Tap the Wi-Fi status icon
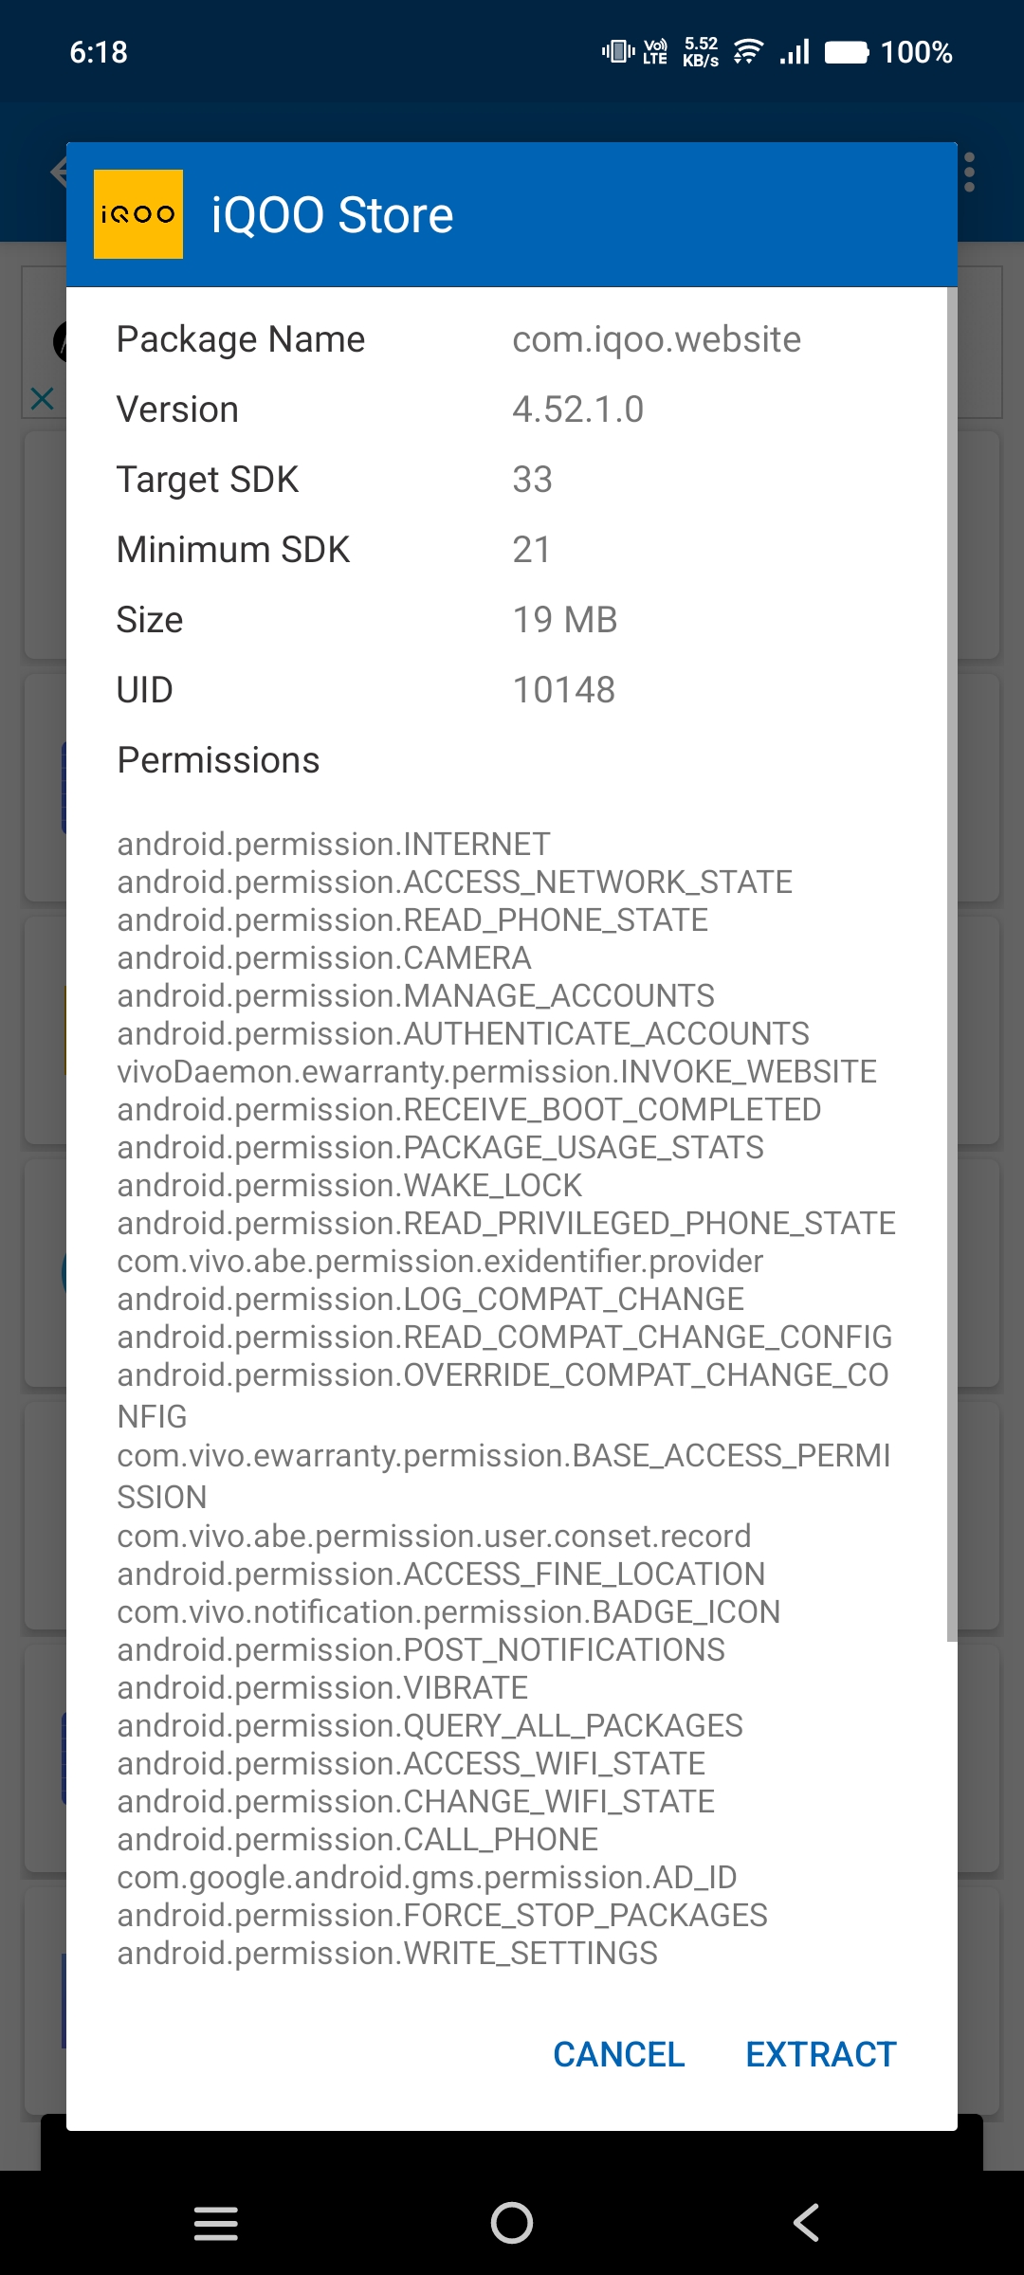The image size is (1024, 2275). [748, 52]
